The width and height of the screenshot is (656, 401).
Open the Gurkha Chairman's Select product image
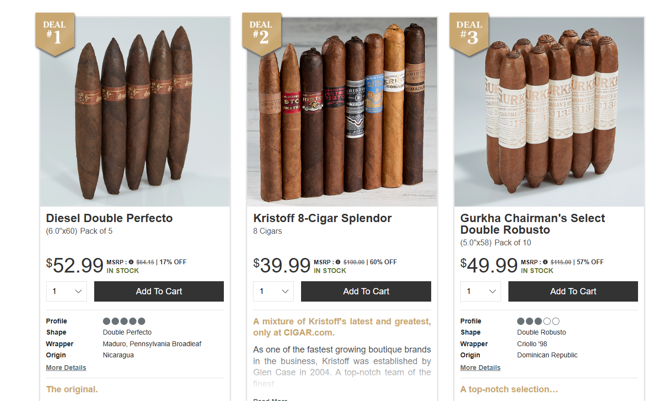pyautogui.click(x=549, y=112)
